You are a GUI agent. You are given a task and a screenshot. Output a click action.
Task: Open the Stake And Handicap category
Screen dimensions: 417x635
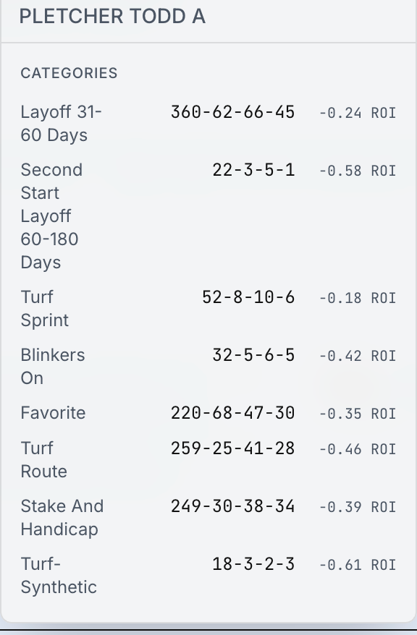[x=62, y=518]
